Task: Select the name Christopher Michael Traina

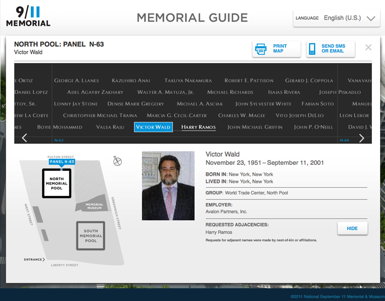Action: coord(100,115)
